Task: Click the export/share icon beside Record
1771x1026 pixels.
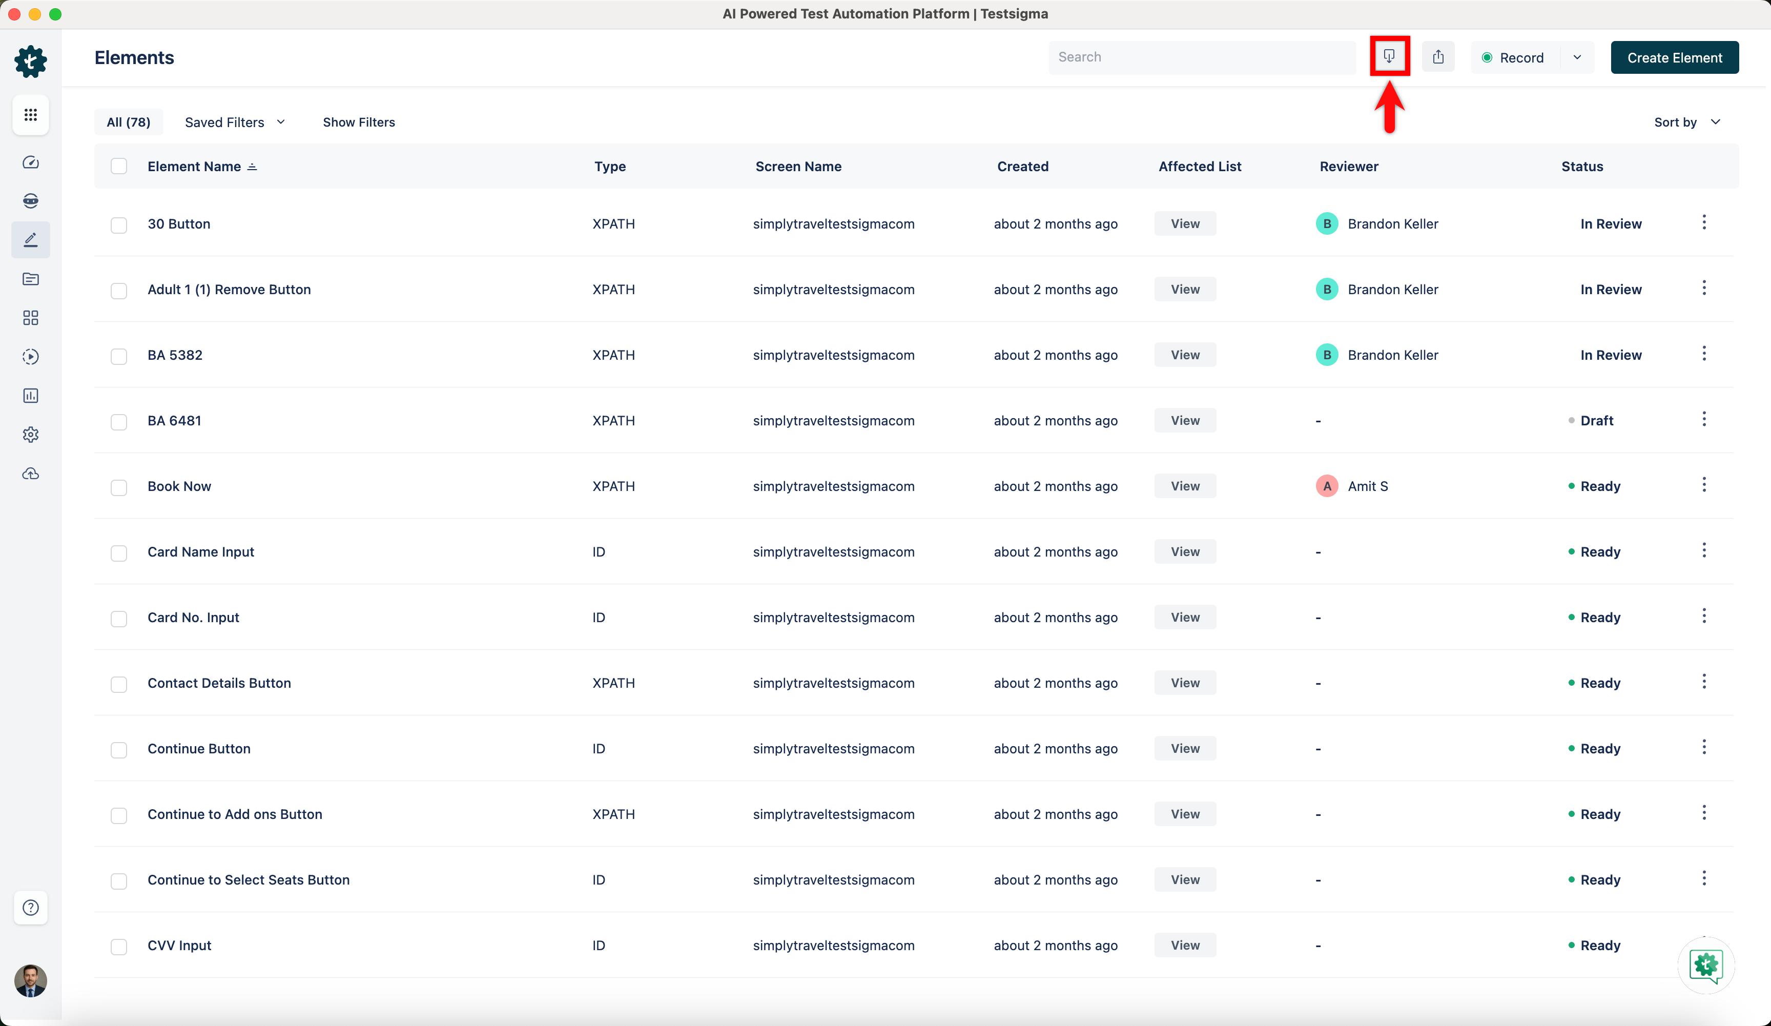Action: click(1438, 57)
